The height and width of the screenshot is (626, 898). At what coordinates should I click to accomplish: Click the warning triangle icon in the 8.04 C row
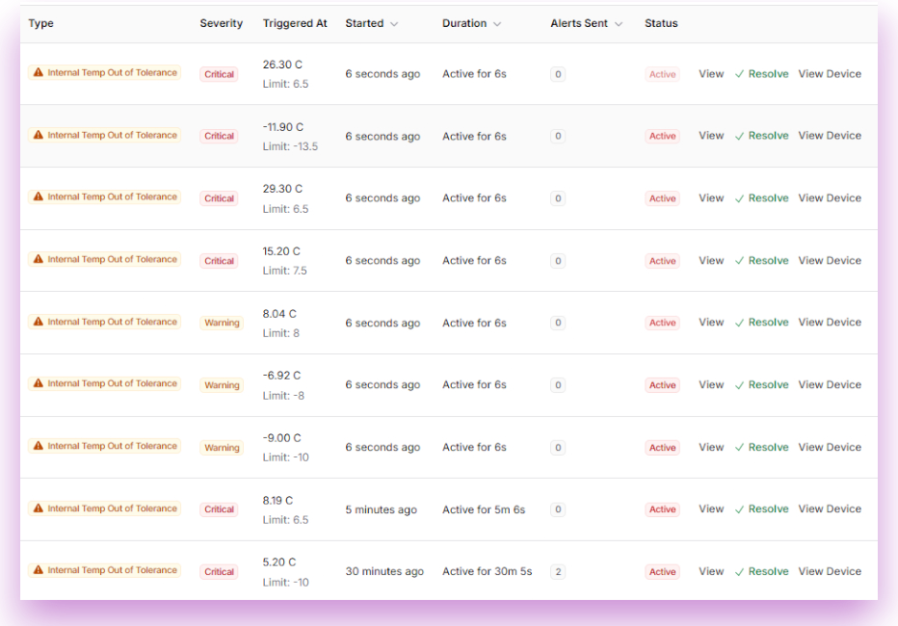coord(39,323)
